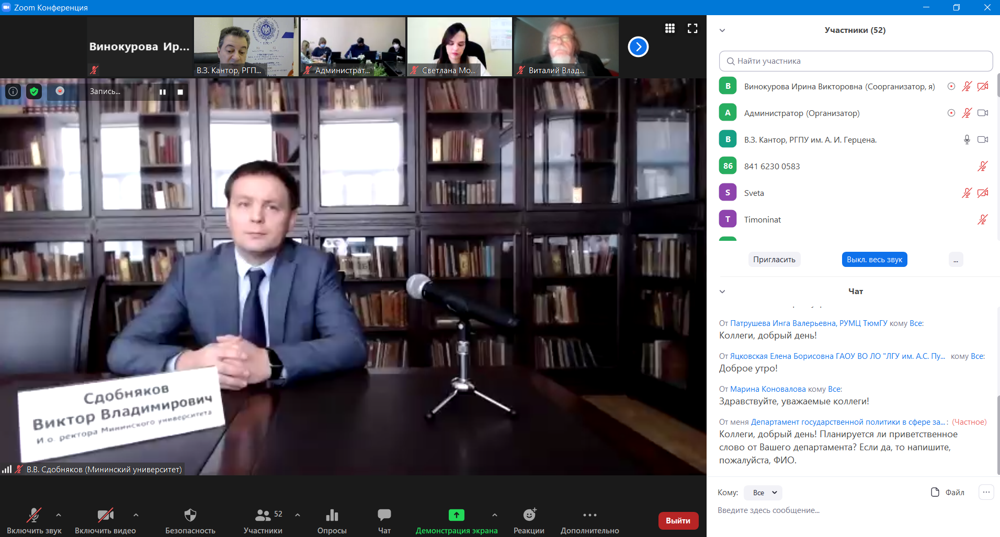1000x537 pixels.
Task: Collapse the Chat panel chevron
Action: click(x=722, y=291)
